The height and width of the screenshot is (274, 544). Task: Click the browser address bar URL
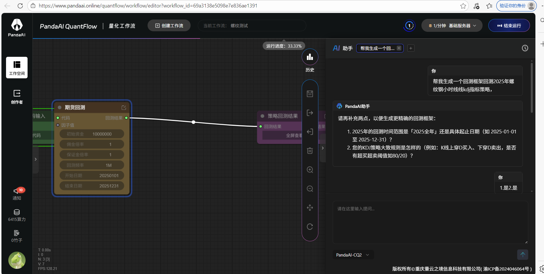148,6
